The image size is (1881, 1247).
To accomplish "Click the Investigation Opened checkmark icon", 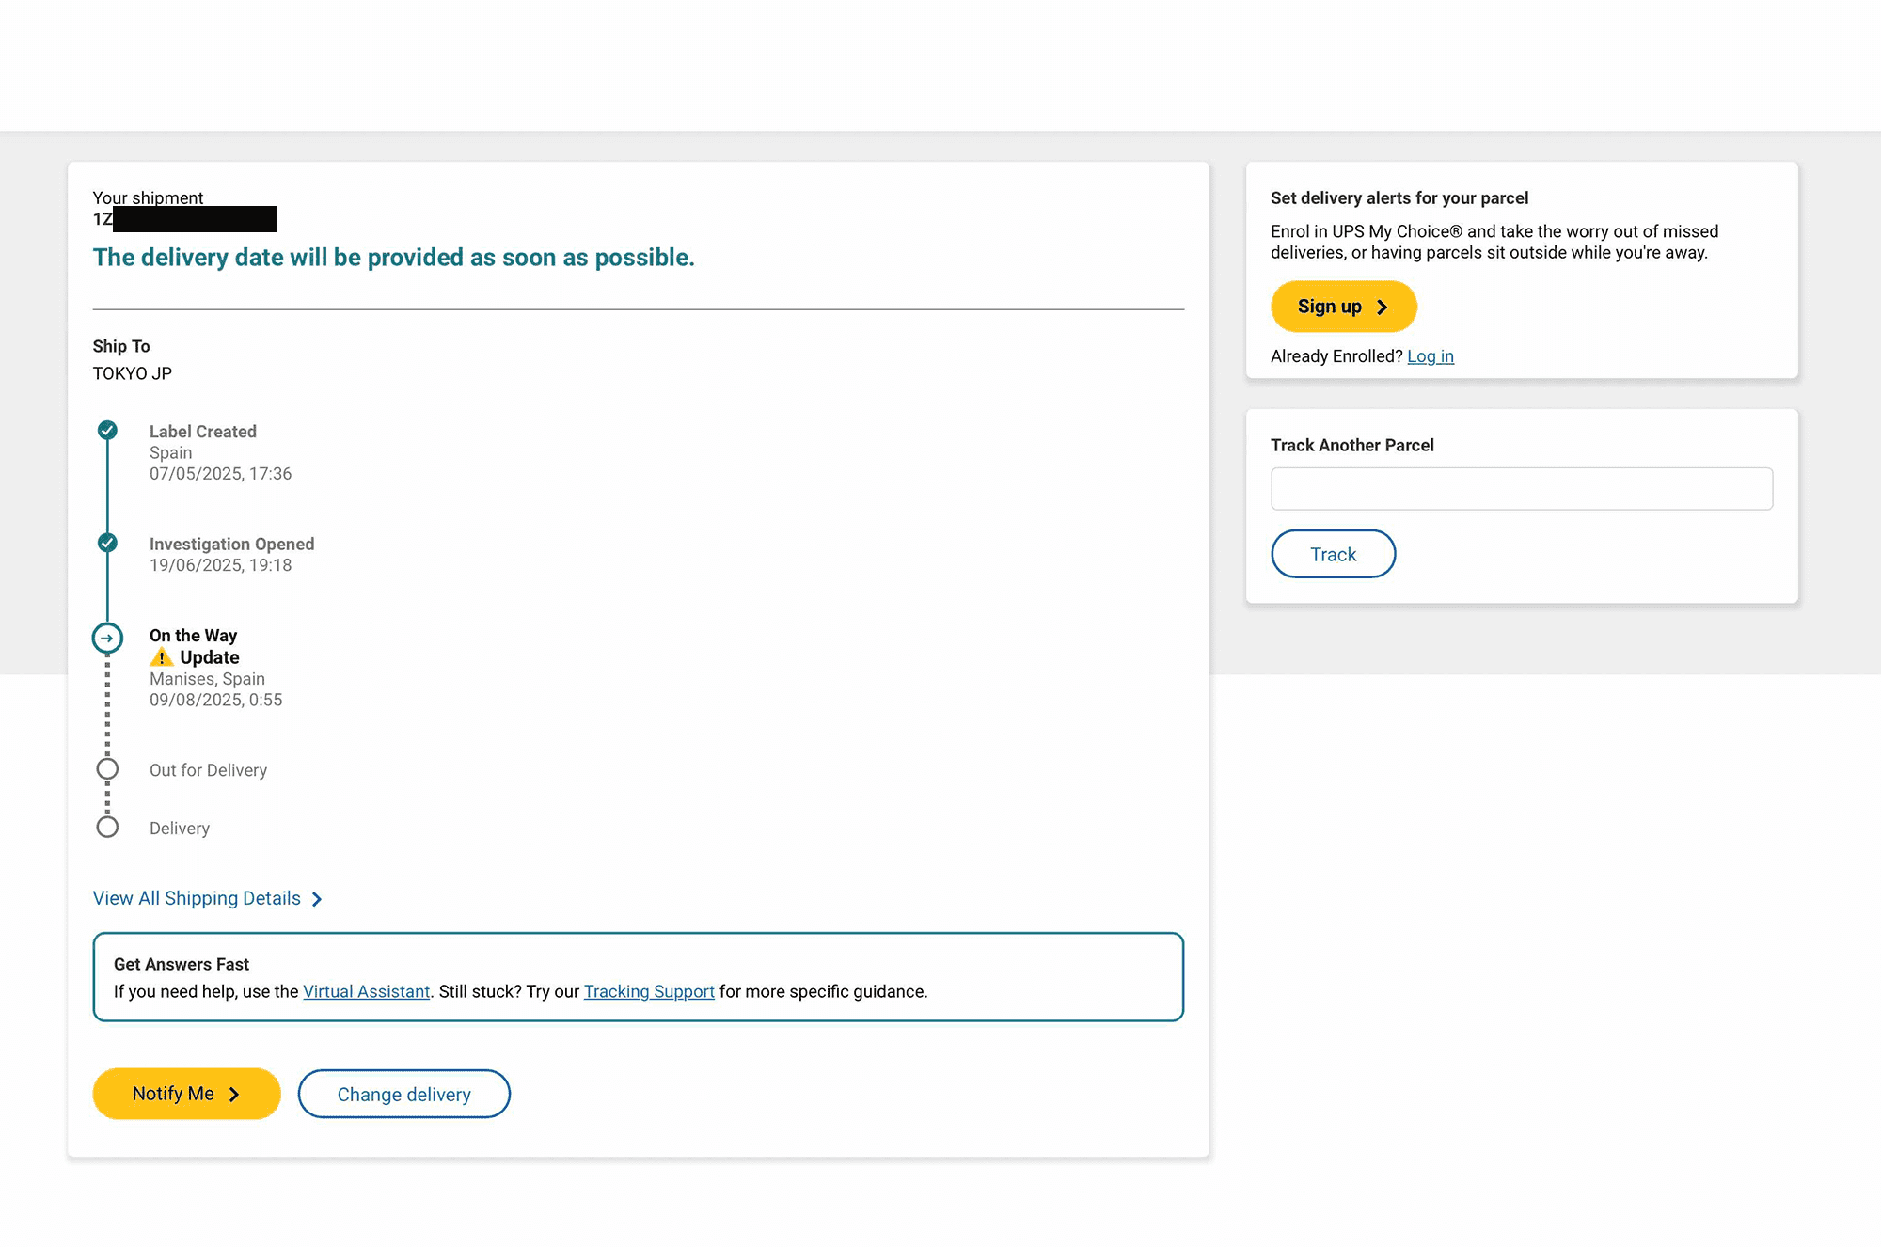I will (x=107, y=543).
